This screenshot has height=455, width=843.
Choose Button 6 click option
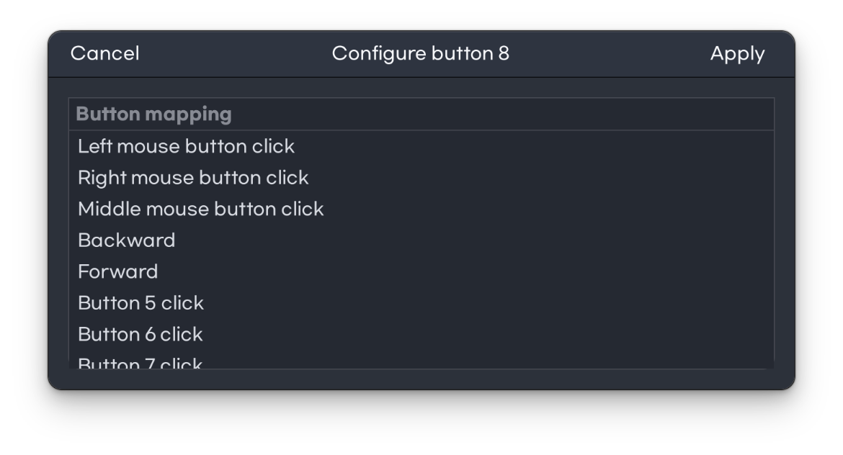[x=140, y=334]
